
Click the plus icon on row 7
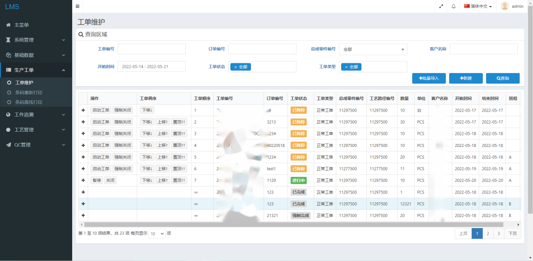pyautogui.click(x=83, y=180)
